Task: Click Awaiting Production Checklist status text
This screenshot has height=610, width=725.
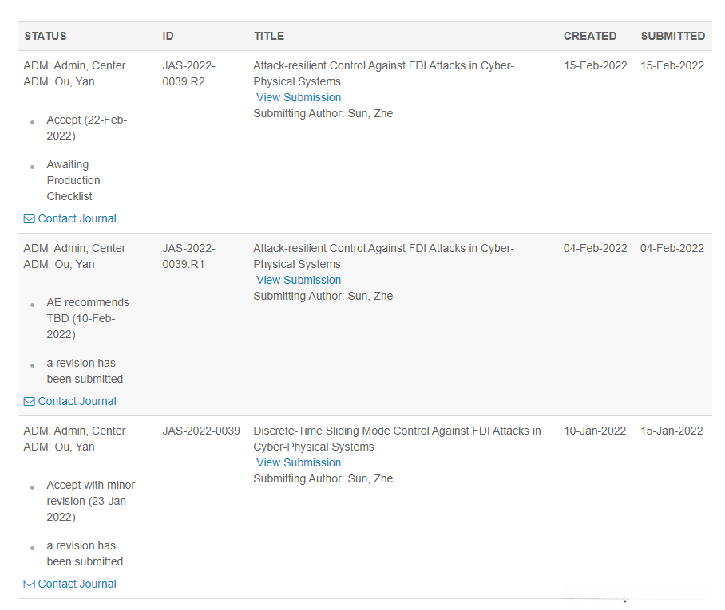Action: (x=73, y=180)
